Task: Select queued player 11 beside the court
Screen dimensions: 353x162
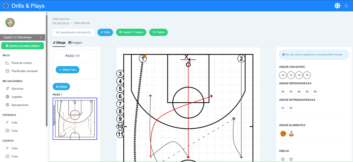Action: coord(120,134)
